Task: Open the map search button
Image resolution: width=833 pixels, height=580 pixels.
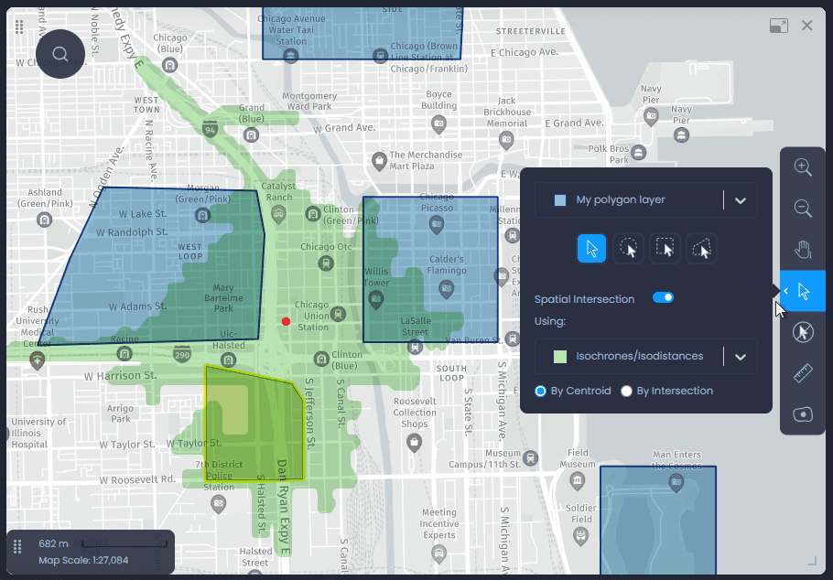Action: [x=60, y=54]
